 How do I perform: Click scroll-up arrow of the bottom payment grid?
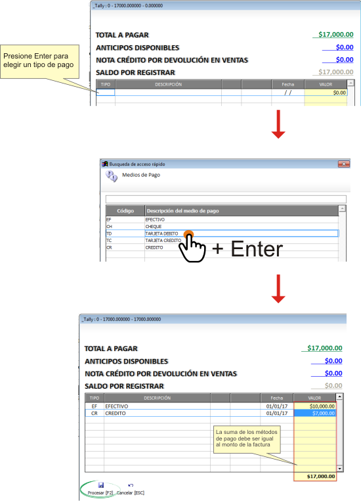pos(339,397)
